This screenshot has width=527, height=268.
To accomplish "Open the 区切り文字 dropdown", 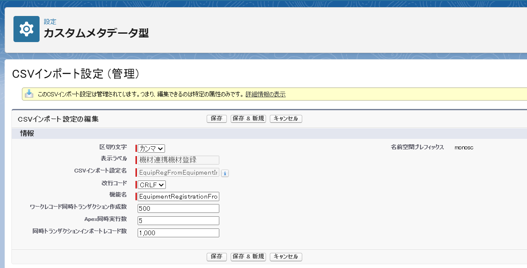I will (x=152, y=148).
